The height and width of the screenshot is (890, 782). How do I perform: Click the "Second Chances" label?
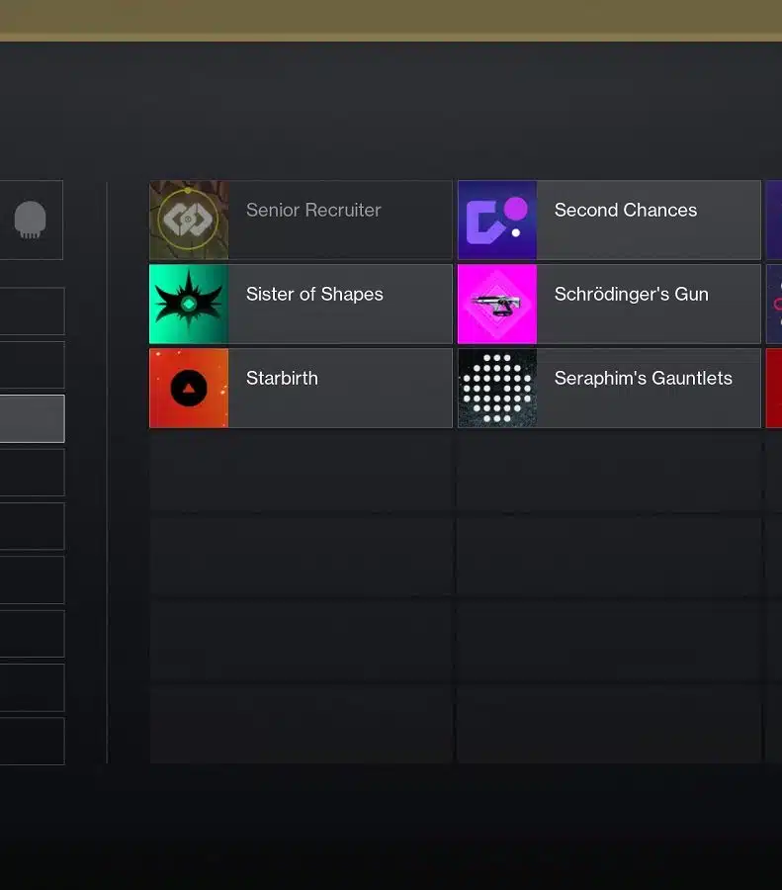click(x=626, y=210)
